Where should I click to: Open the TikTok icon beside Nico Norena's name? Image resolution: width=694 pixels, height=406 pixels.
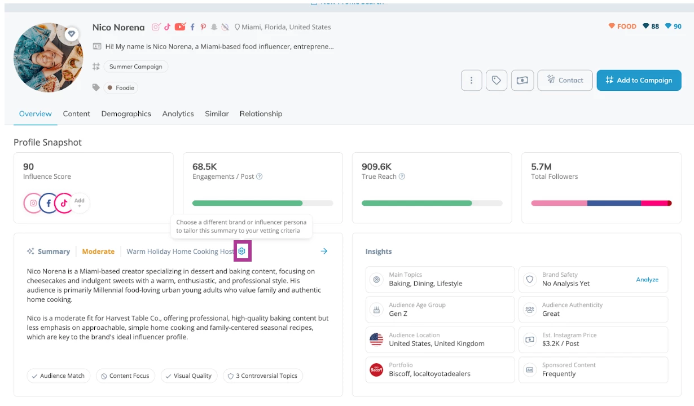coord(168,27)
